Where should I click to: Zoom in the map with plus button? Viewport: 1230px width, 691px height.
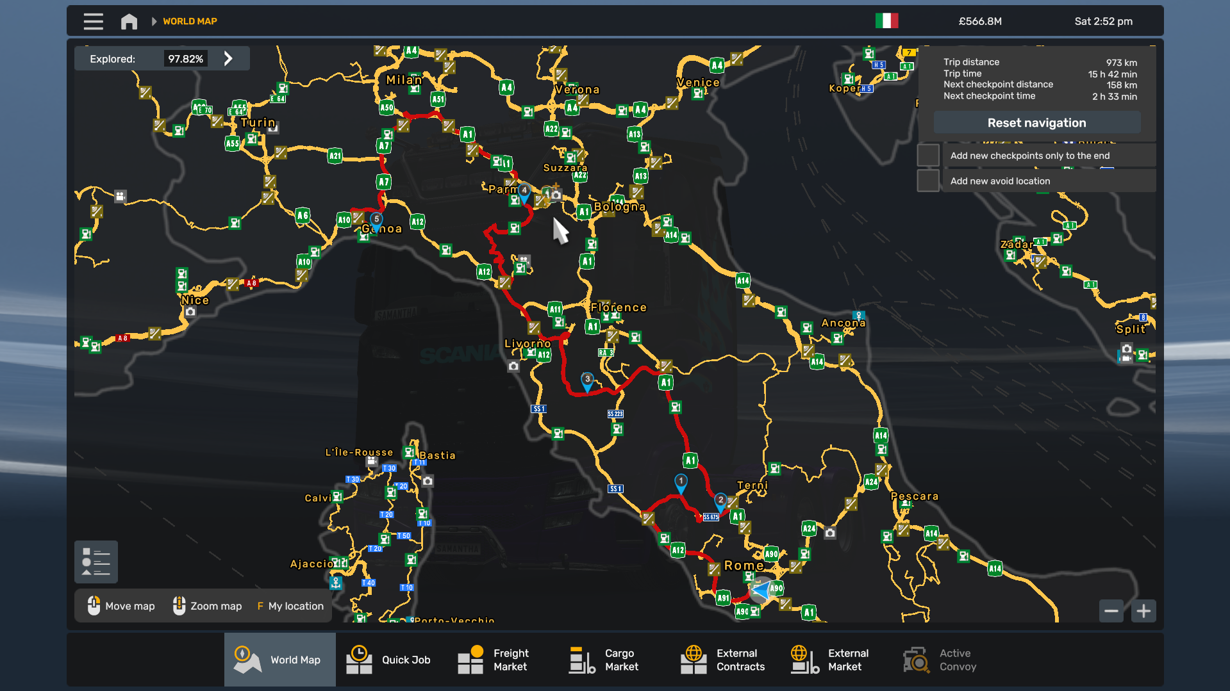(1143, 611)
